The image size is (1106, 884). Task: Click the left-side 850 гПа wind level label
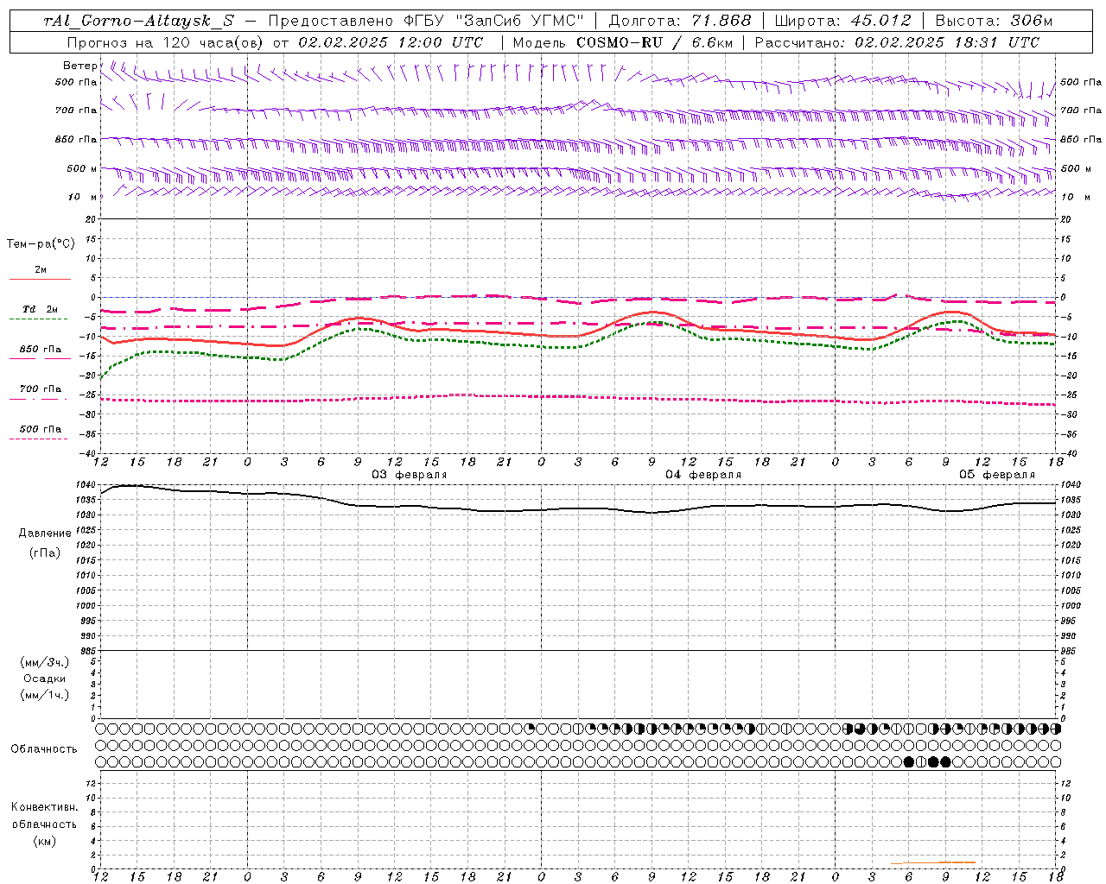[x=75, y=139]
